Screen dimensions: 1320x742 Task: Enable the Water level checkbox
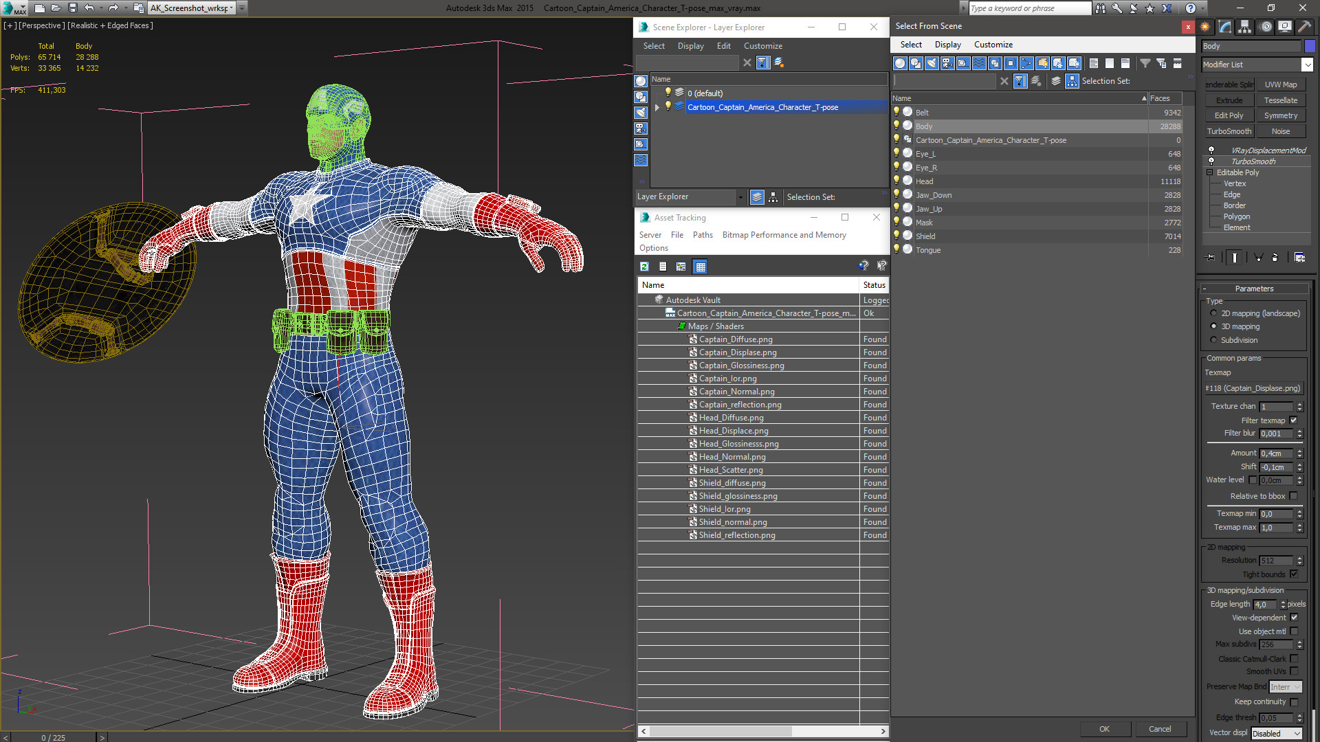1253,480
